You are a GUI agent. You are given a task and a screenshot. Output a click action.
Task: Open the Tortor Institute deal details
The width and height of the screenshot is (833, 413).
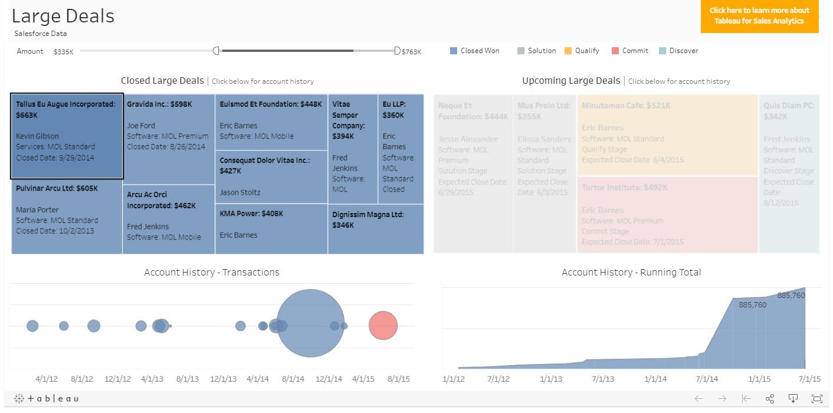(x=667, y=215)
